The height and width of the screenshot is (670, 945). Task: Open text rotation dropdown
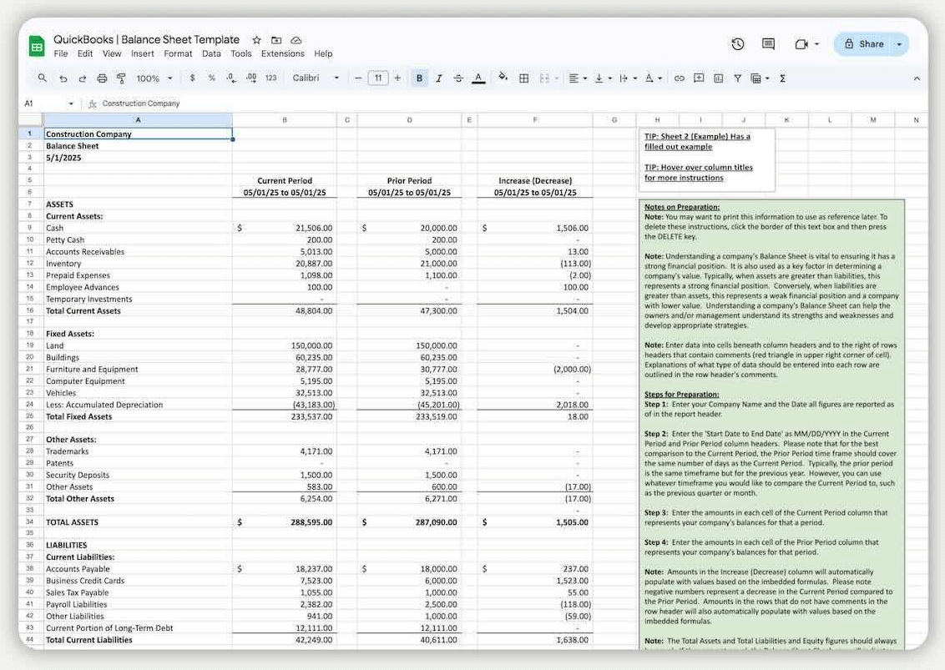coord(654,78)
